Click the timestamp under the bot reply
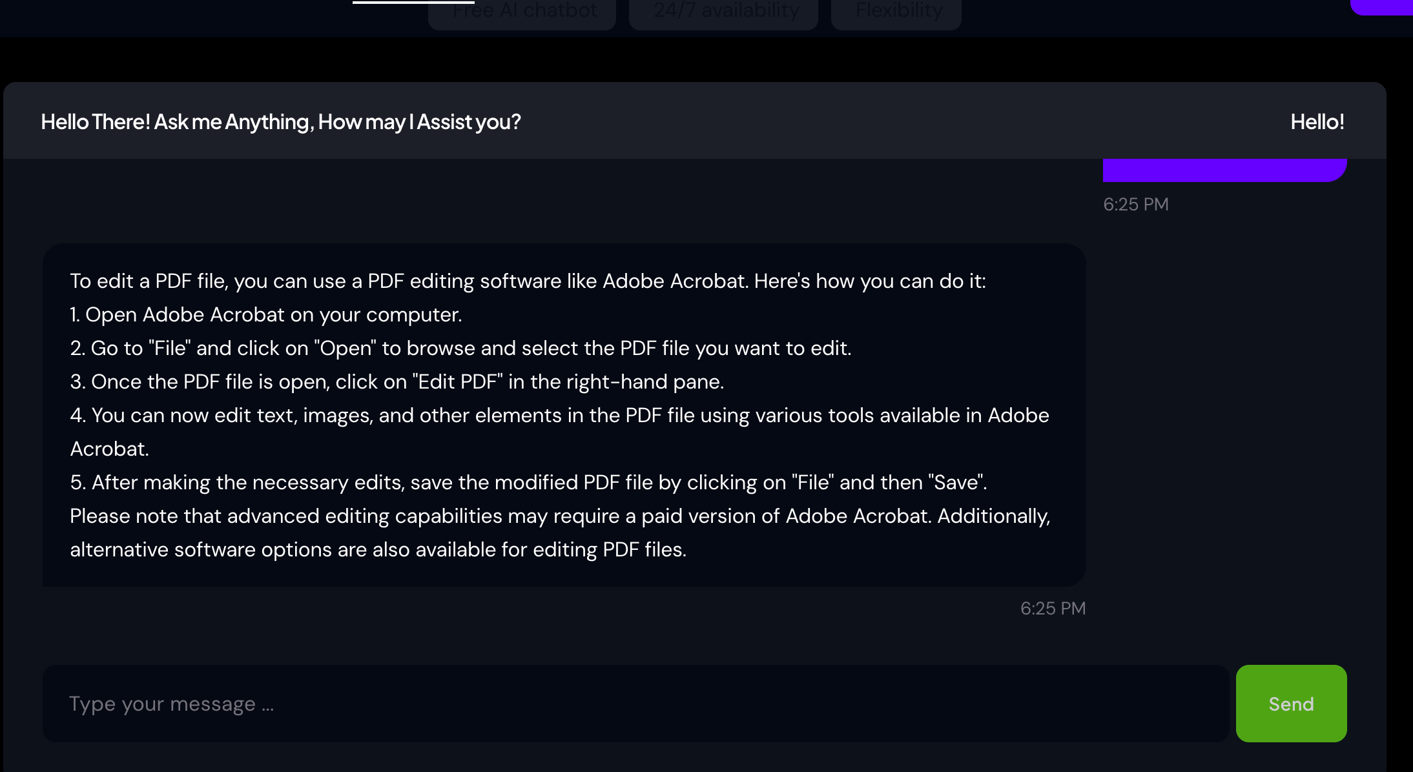1413x772 pixels. click(x=1053, y=608)
